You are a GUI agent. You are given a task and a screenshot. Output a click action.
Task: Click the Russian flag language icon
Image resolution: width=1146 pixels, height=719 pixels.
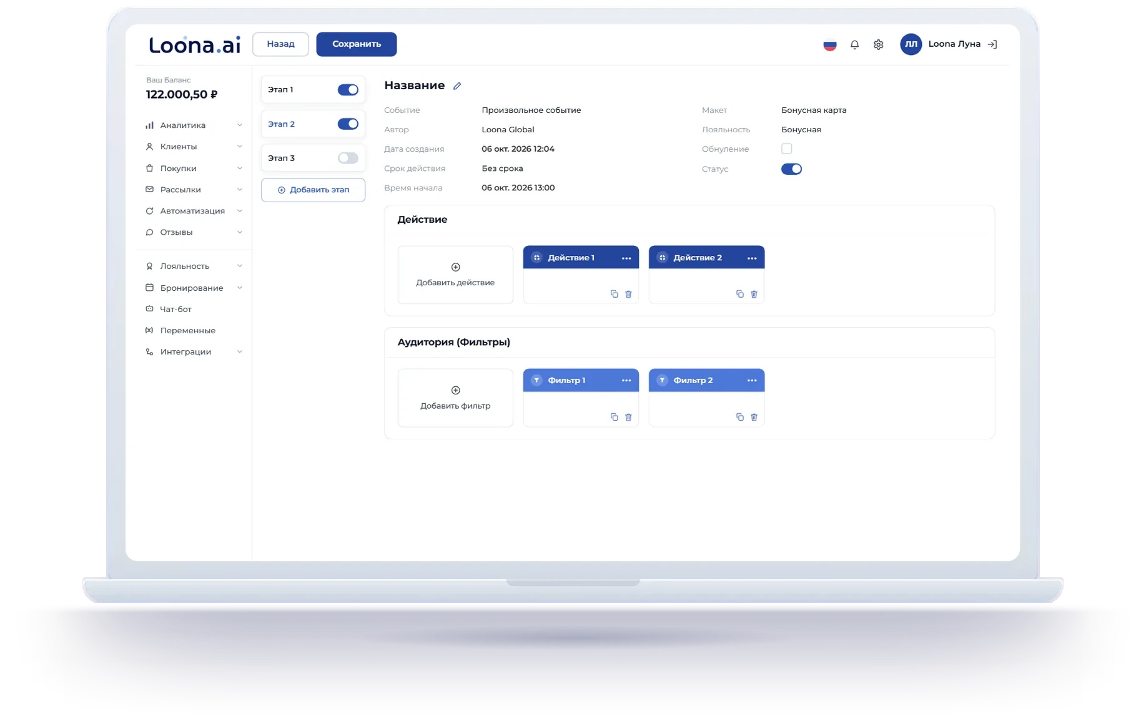(x=829, y=44)
